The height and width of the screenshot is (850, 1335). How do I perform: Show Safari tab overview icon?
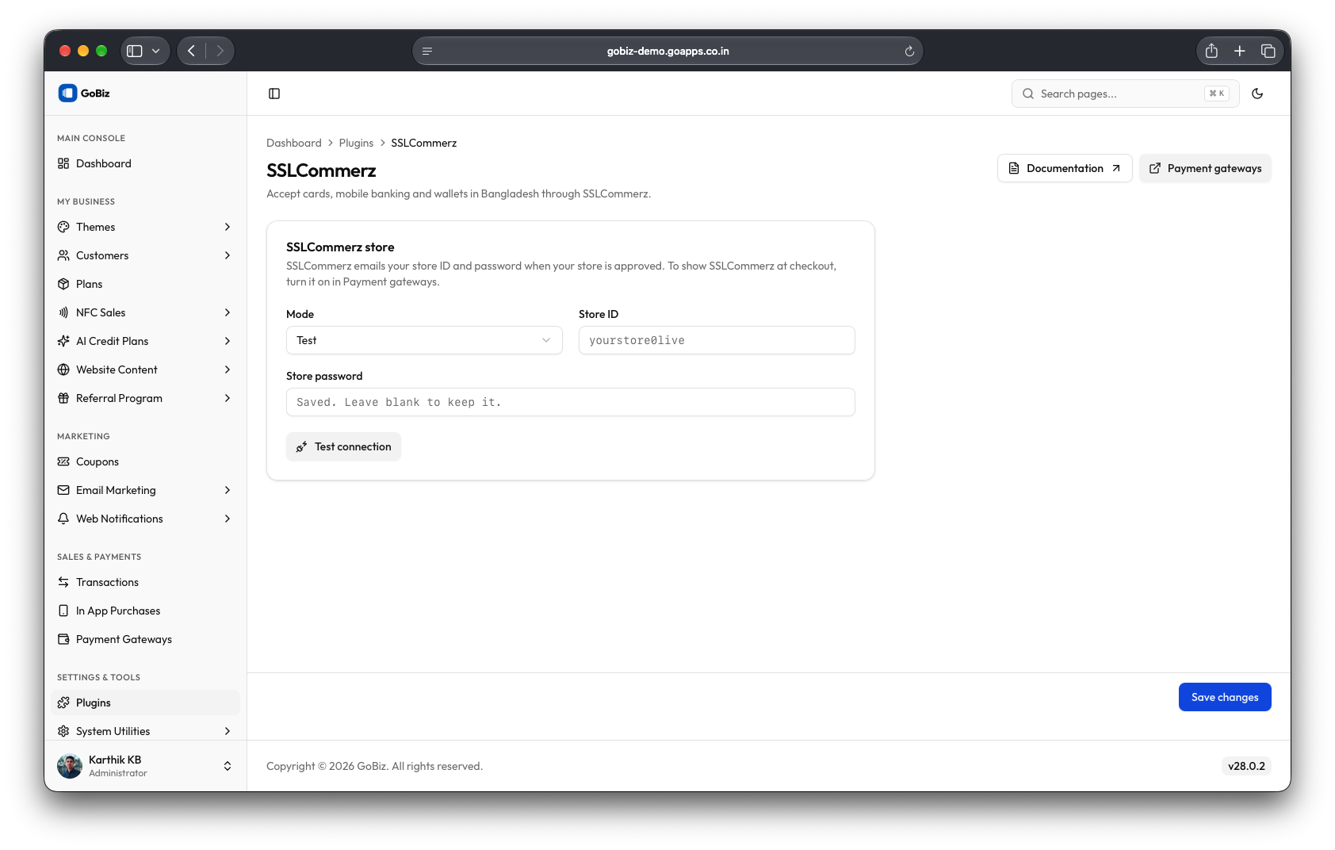tap(1268, 51)
